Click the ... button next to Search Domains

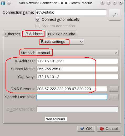point(114,97)
